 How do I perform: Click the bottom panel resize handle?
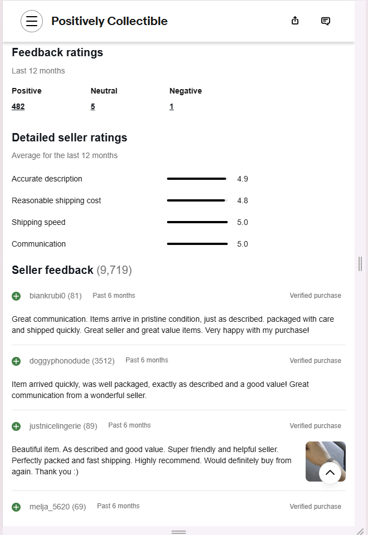pyautogui.click(x=179, y=532)
